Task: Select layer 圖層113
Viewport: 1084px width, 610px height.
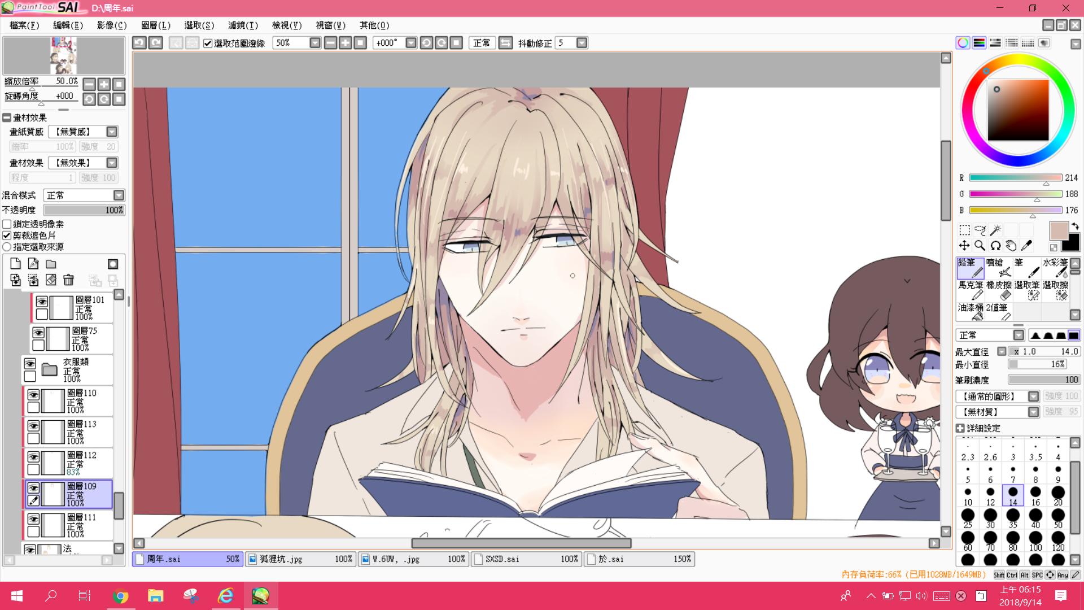Action: click(68, 432)
